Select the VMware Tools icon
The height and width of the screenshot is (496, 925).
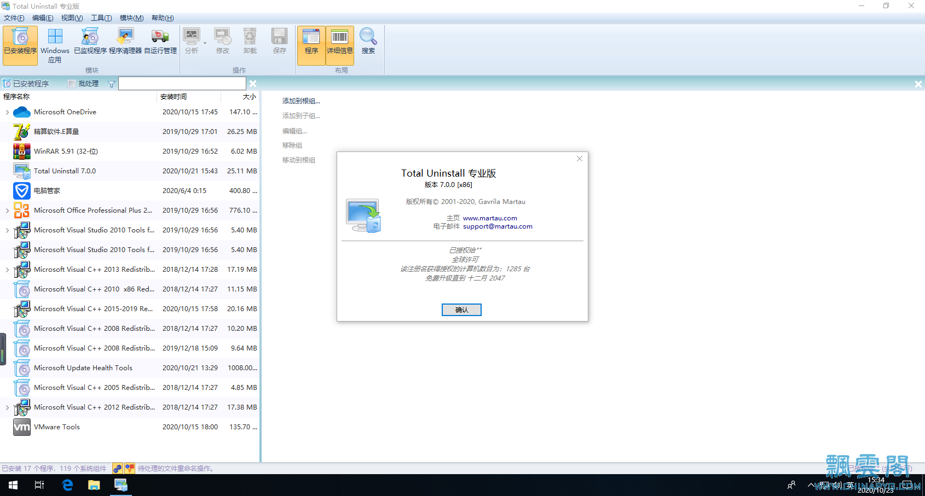click(x=22, y=427)
